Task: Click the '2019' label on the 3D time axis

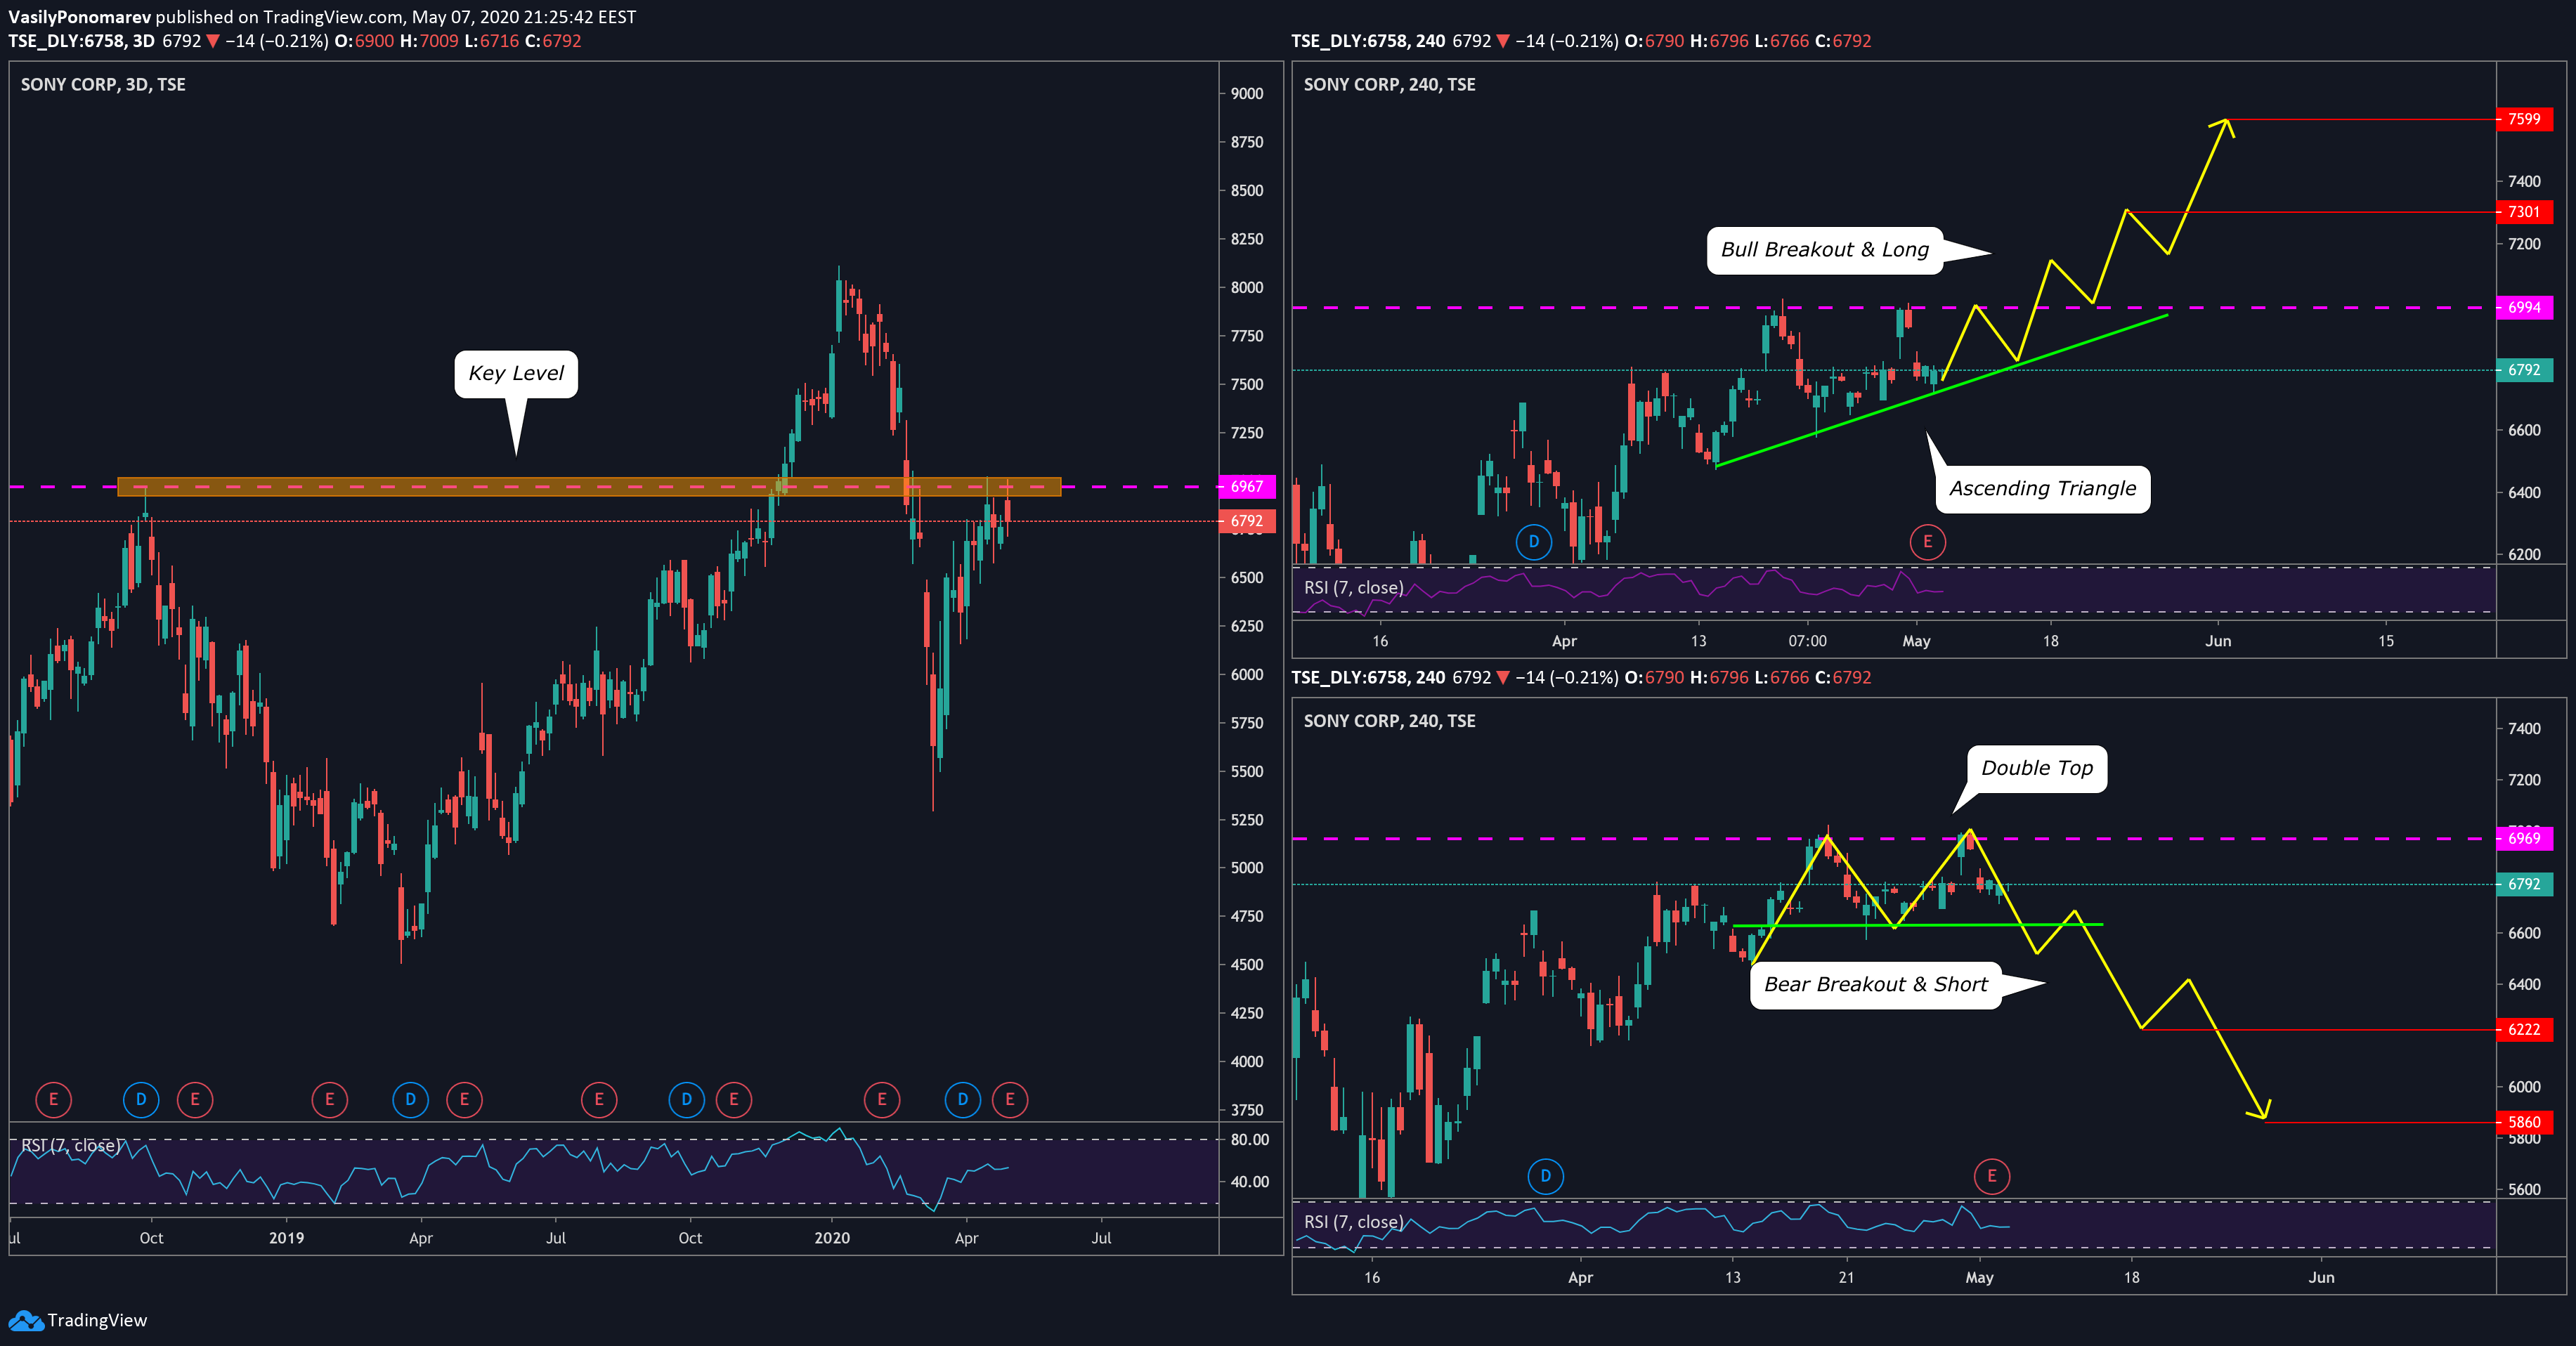Action: [x=286, y=1238]
